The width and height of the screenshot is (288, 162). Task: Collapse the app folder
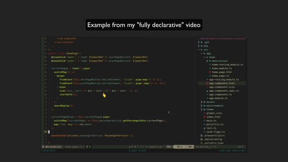coord(202,54)
